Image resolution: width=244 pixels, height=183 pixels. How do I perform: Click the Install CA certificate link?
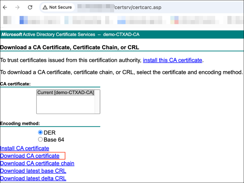tap(25, 148)
